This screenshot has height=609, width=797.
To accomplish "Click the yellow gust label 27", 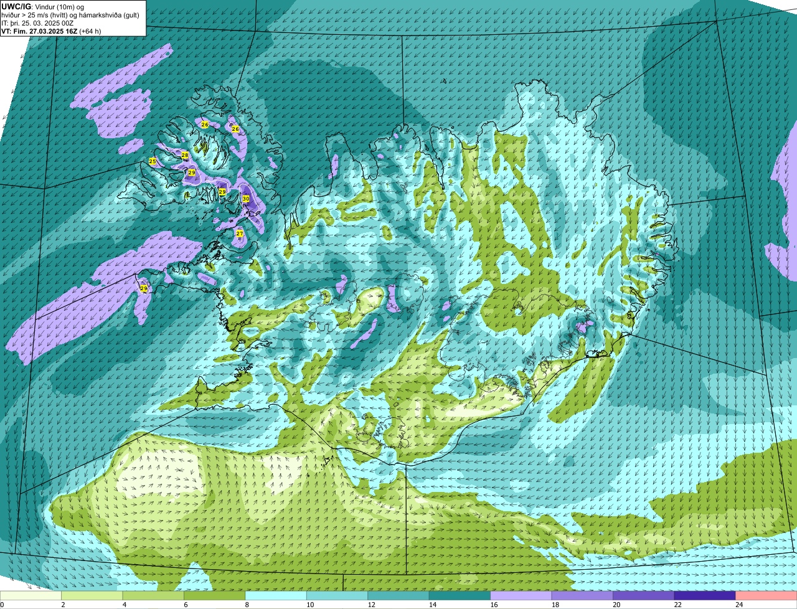I will click(x=240, y=234).
